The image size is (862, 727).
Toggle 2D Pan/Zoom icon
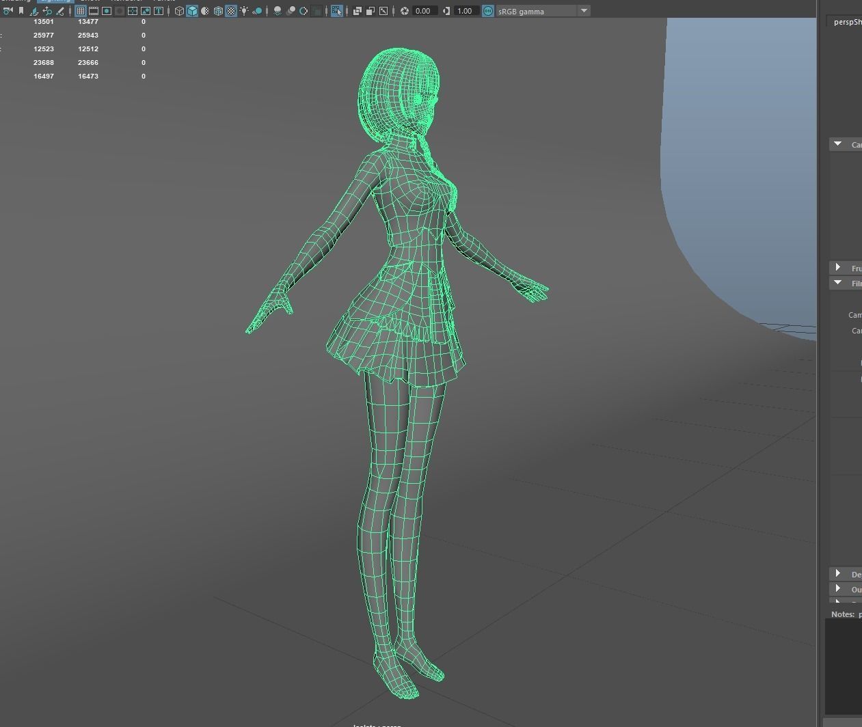pos(46,11)
